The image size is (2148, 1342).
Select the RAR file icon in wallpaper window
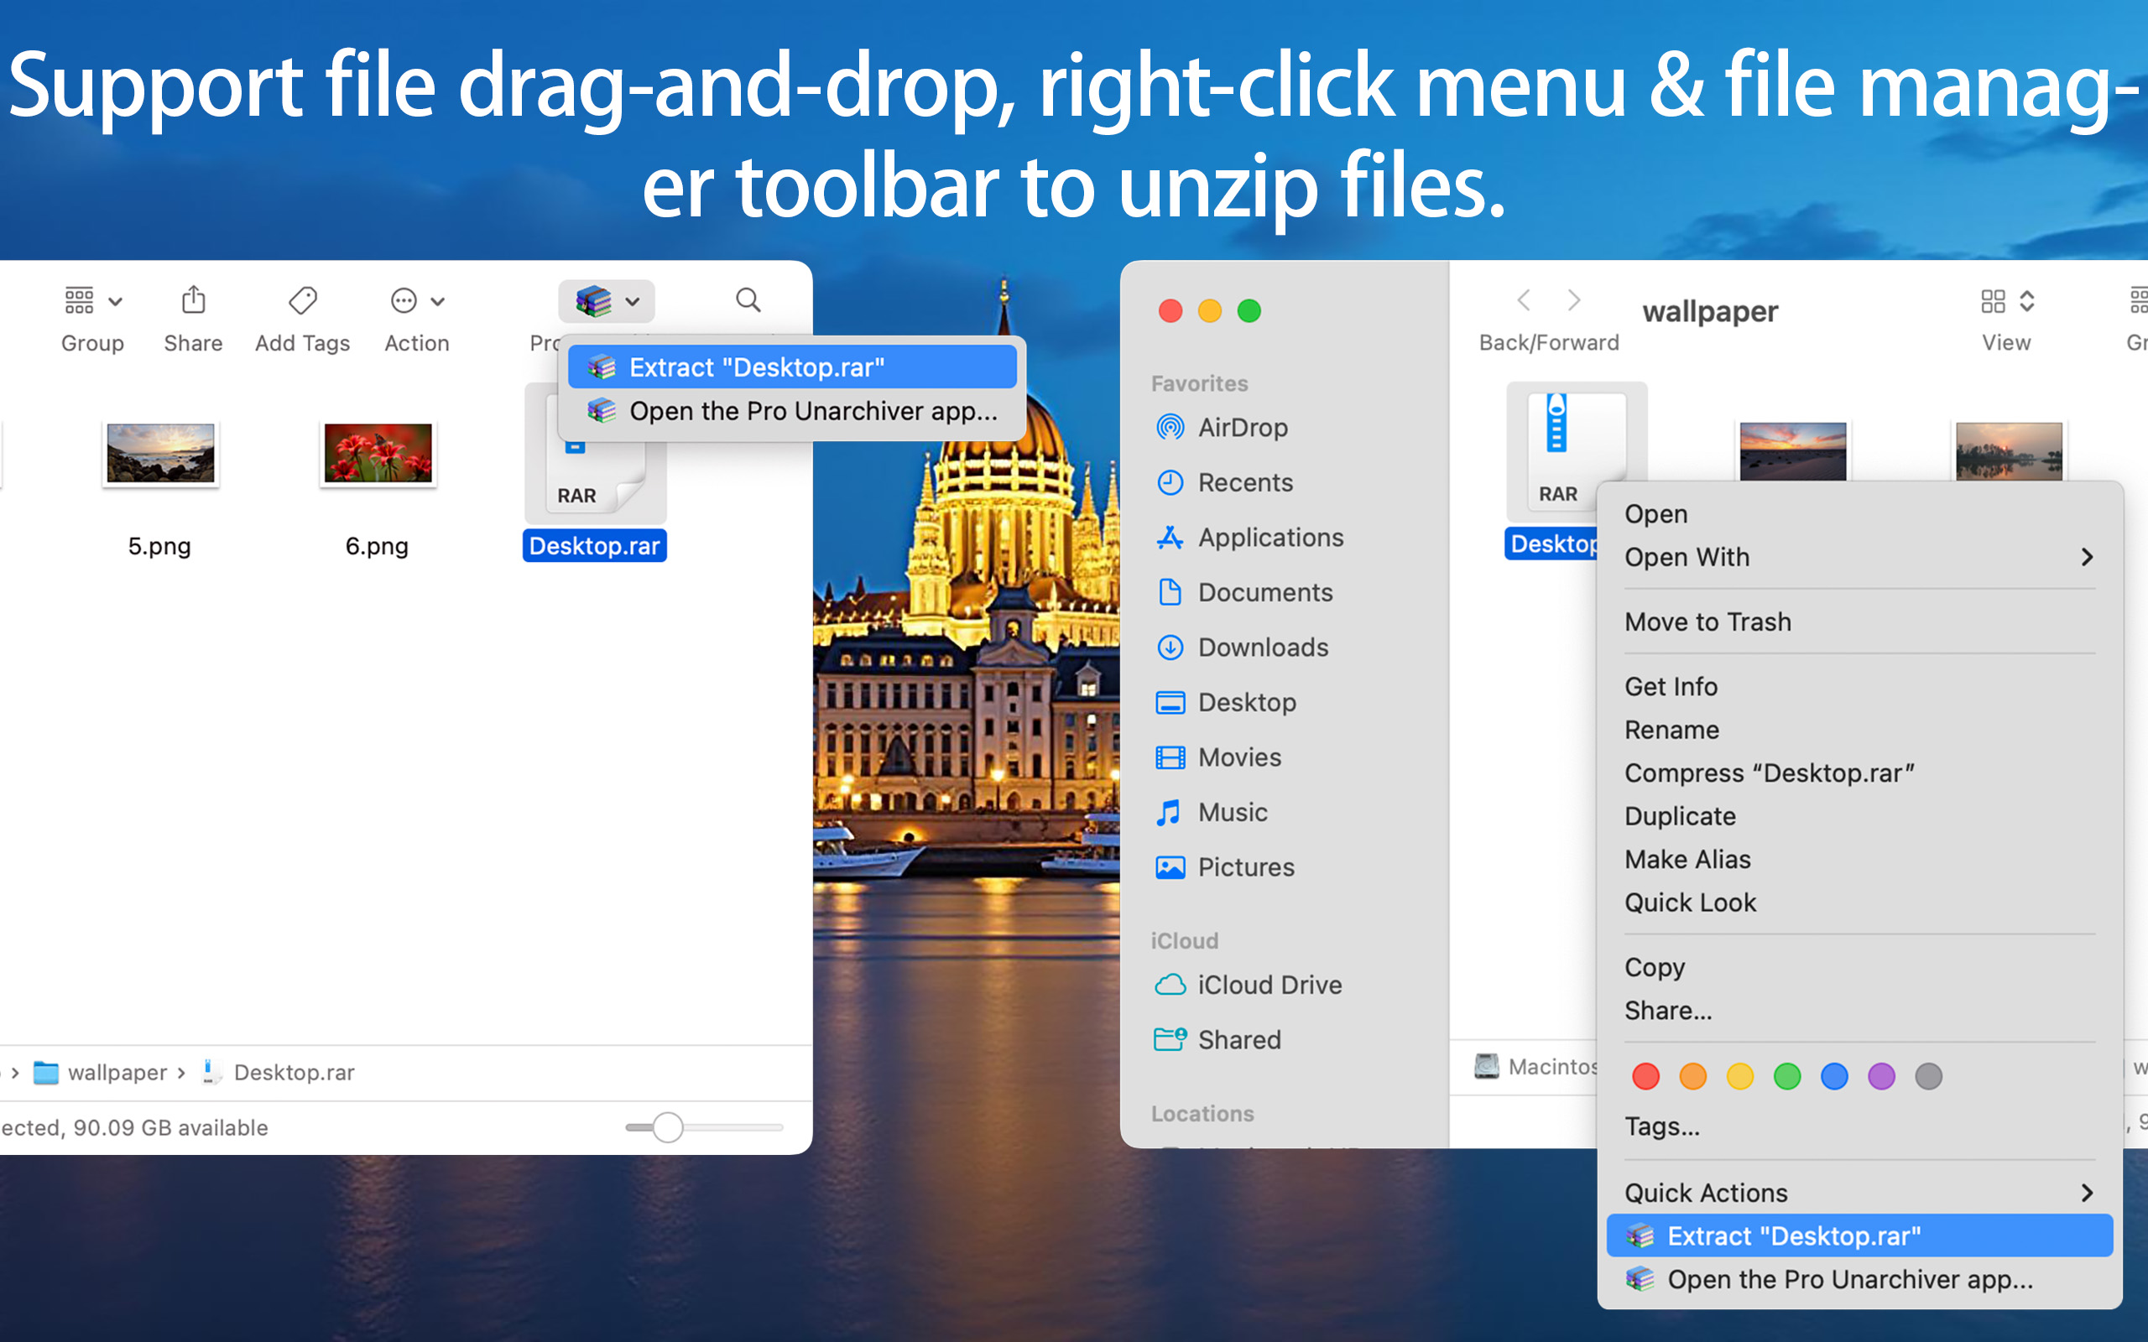pos(1577,452)
